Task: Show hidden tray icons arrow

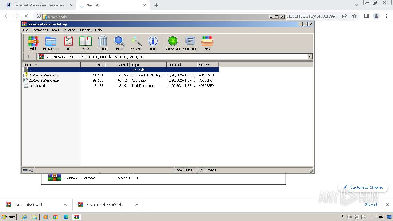Action: 342,217
